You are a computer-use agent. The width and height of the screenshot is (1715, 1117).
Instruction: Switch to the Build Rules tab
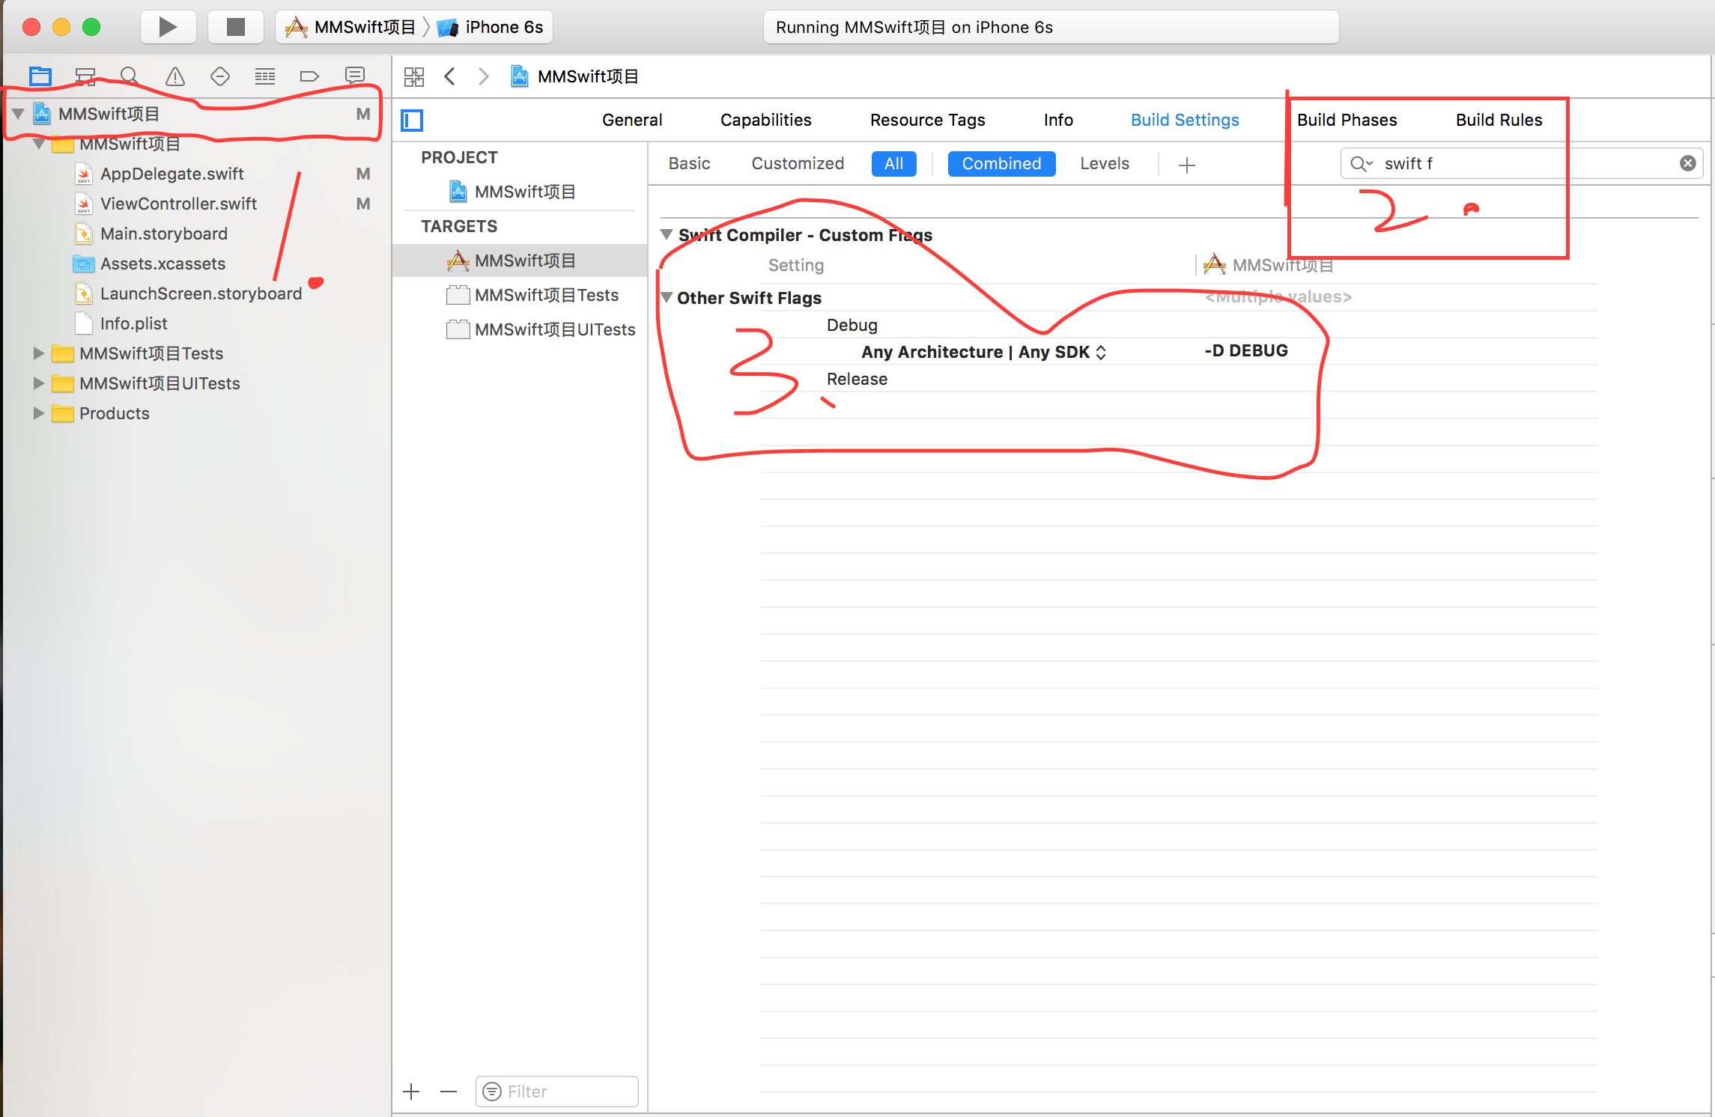[x=1499, y=120]
